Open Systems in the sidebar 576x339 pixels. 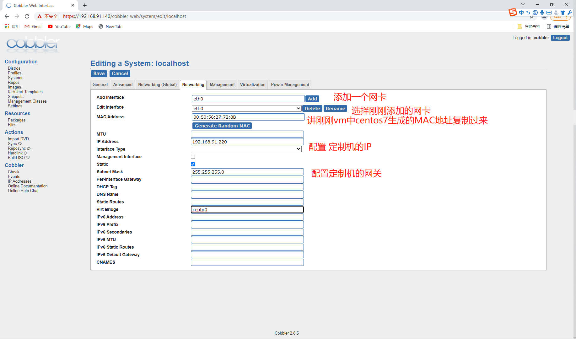(x=15, y=78)
